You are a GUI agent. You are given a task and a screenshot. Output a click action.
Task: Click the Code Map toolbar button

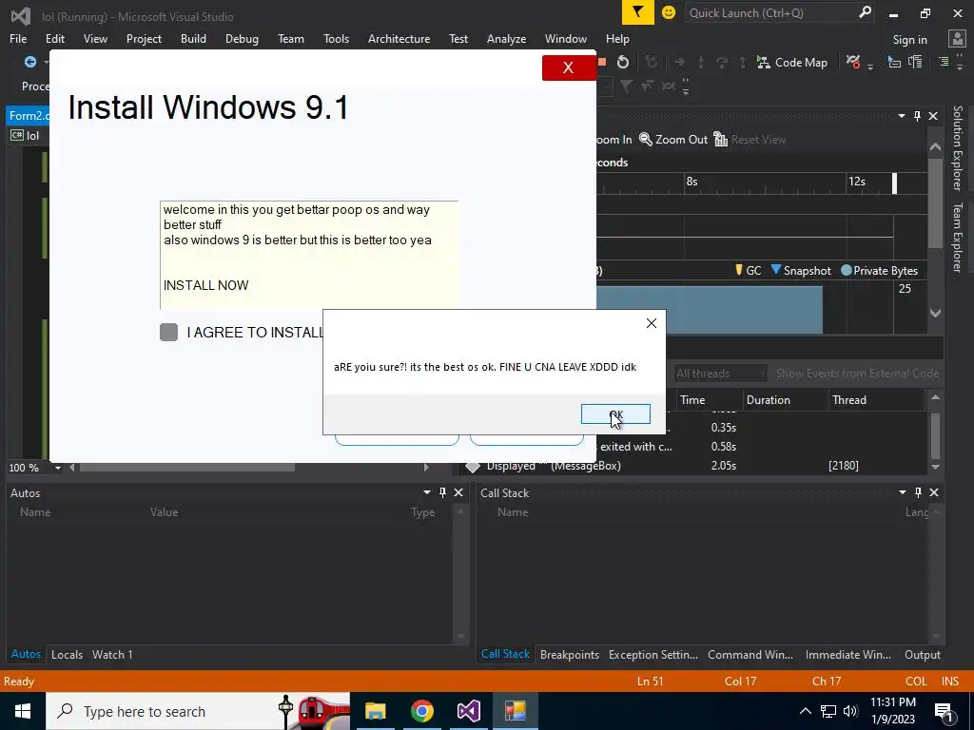(792, 62)
